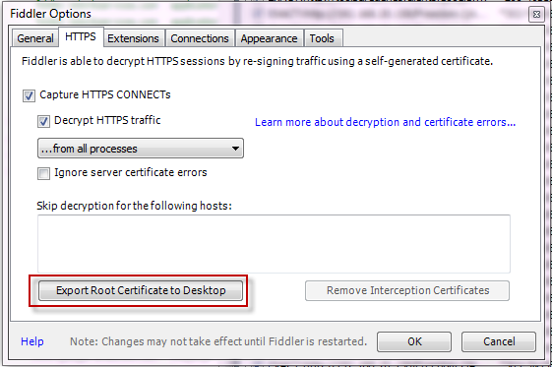The width and height of the screenshot is (552, 367).
Task: Click Remove Interception Certificates button
Action: coord(407,290)
